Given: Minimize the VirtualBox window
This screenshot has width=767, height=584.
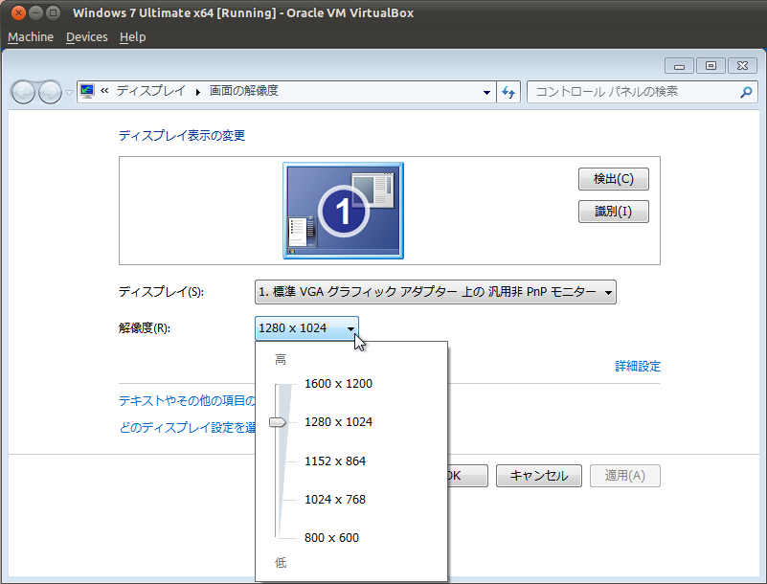Looking at the screenshot, I should 35,12.
